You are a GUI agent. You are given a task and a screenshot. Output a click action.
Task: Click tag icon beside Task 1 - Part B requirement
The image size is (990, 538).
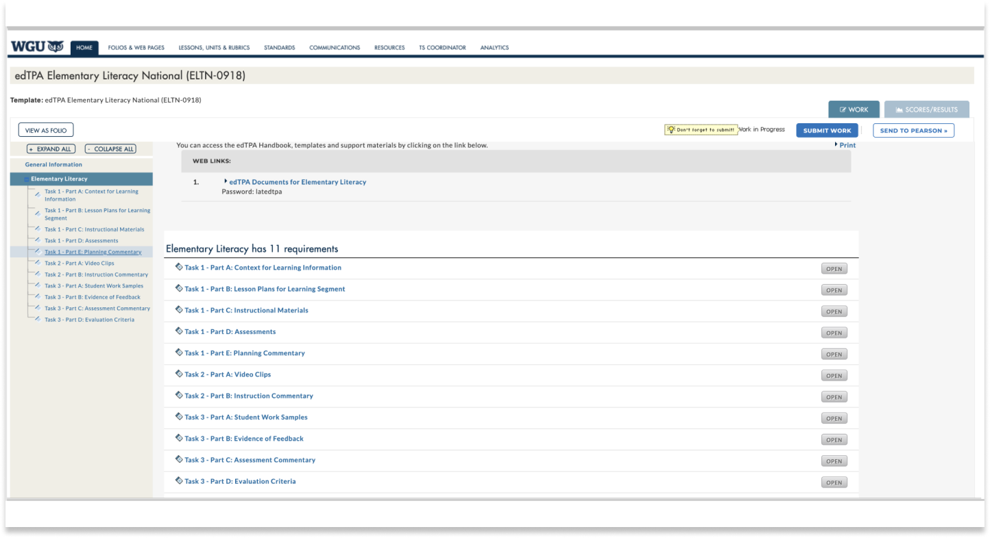(x=179, y=288)
